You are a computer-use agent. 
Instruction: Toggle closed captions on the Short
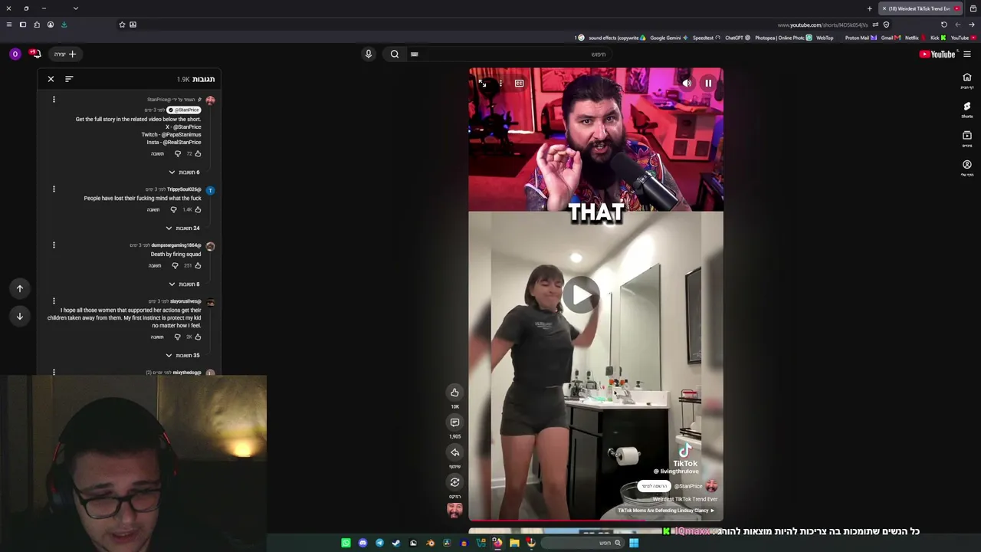pyautogui.click(x=519, y=83)
